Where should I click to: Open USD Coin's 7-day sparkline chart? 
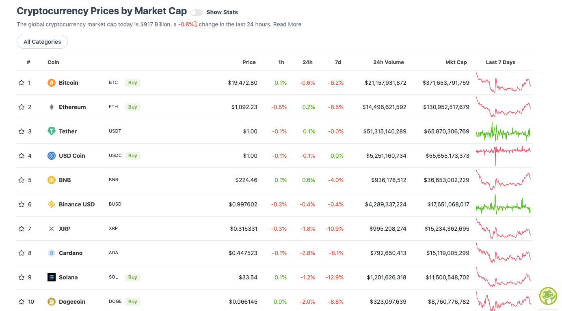tap(503, 156)
